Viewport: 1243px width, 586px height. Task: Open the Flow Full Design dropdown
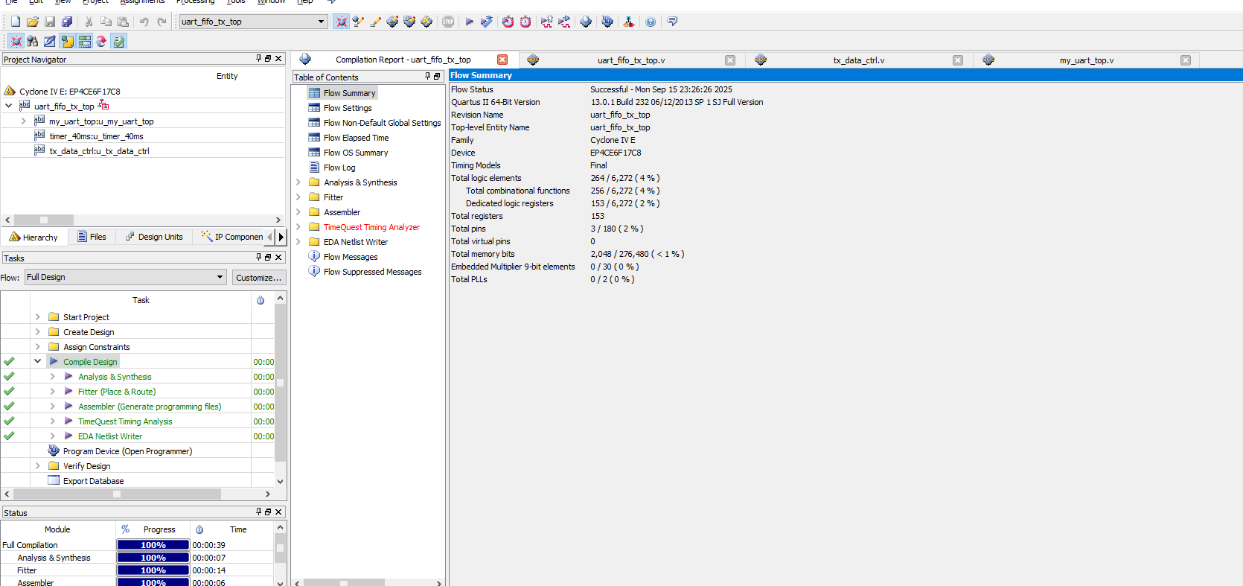click(126, 277)
